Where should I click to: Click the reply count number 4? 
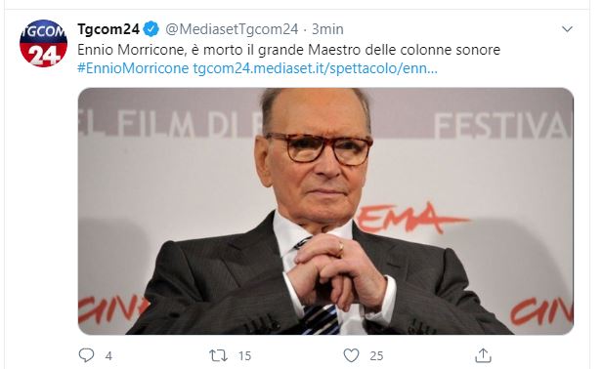click(x=108, y=356)
